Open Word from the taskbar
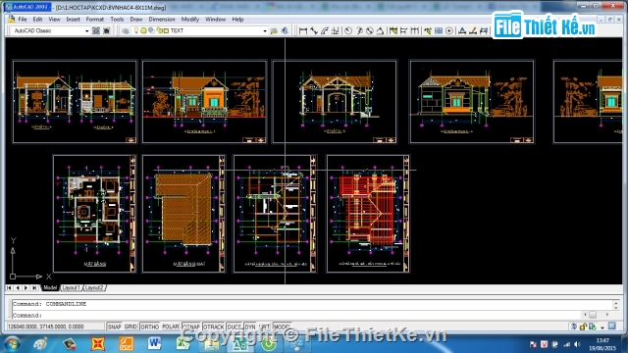Screen dimensions: 628x353 [x=154, y=343]
